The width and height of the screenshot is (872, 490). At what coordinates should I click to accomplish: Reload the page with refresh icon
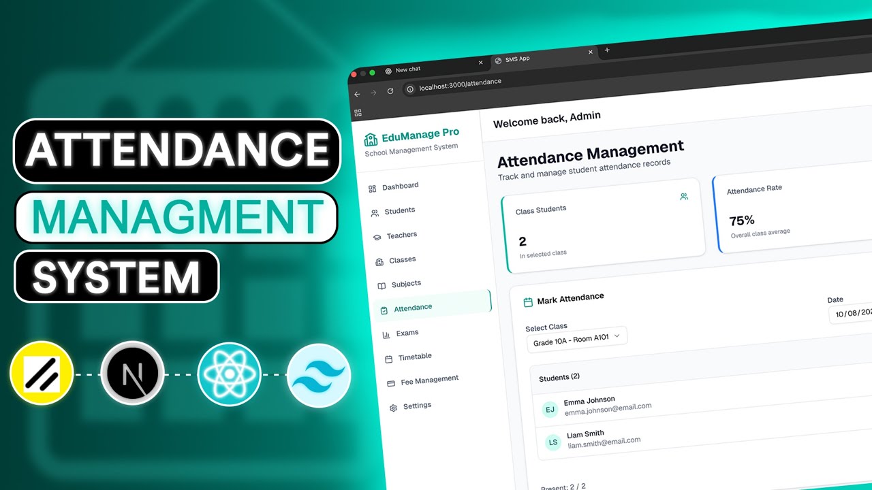pos(390,91)
